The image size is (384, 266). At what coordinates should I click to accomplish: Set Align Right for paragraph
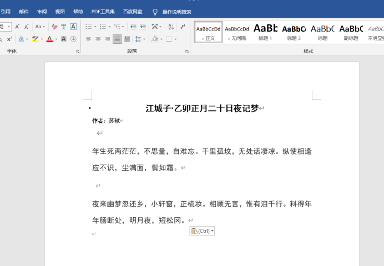tap(108, 39)
